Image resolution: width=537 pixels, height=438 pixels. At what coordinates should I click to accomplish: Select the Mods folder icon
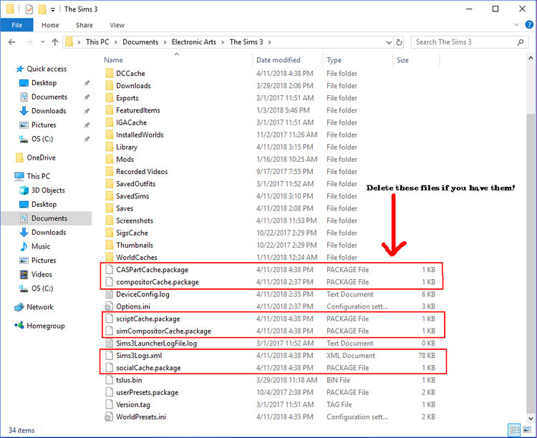[110, 160]
